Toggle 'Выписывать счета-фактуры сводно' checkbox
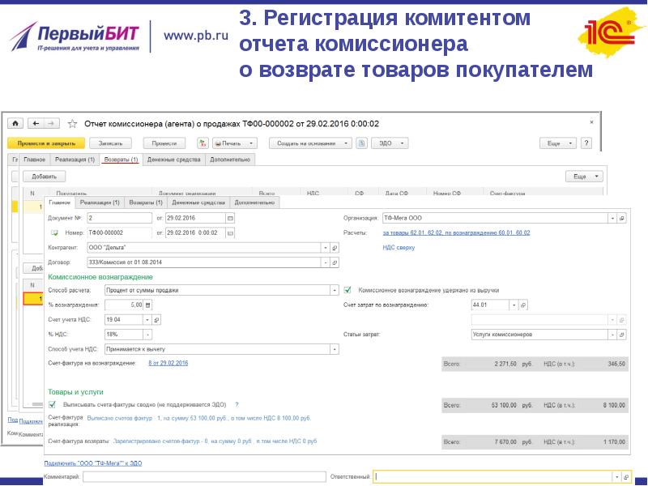The width and height of the screenshot is (648, 486). [53, 403]
